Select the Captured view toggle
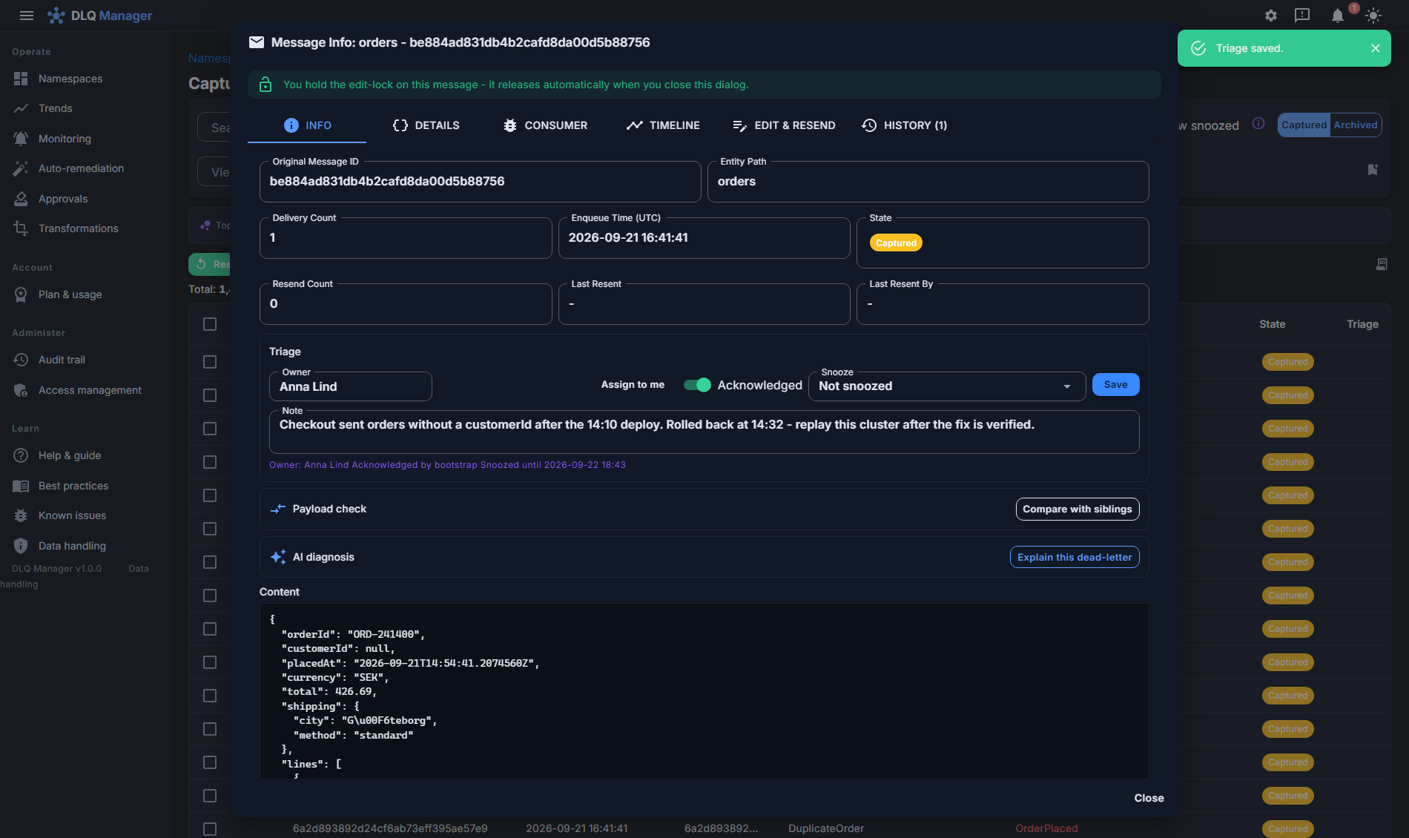 (1304, 125)
